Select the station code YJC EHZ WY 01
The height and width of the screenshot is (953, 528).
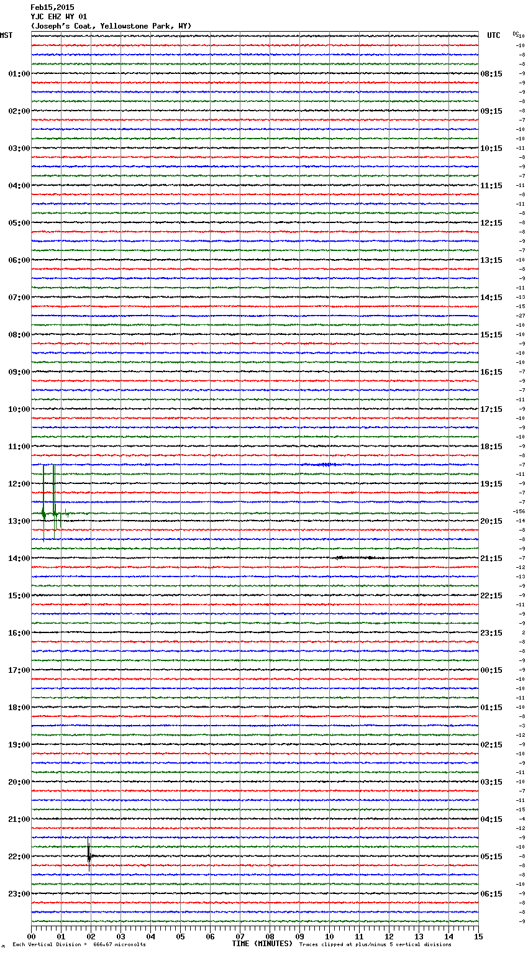(x=59, y=17)
